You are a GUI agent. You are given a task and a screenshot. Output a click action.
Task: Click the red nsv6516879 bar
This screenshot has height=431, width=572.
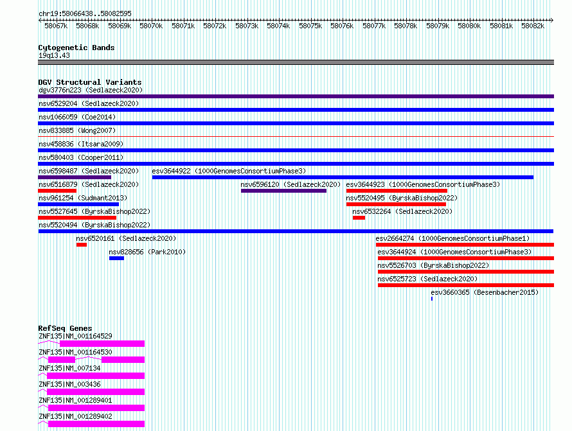(57, 191)
